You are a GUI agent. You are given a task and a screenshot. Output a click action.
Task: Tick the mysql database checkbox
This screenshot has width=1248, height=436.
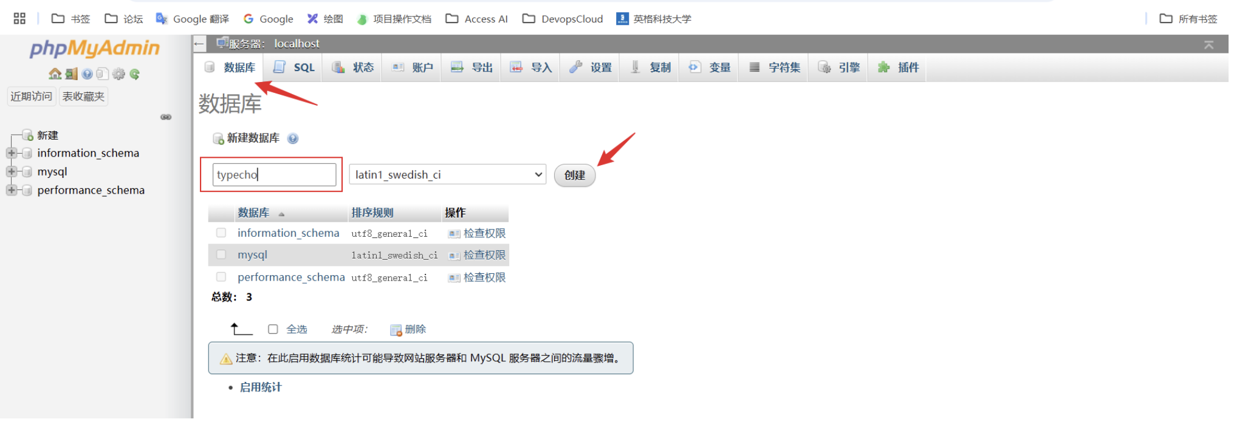221,255
